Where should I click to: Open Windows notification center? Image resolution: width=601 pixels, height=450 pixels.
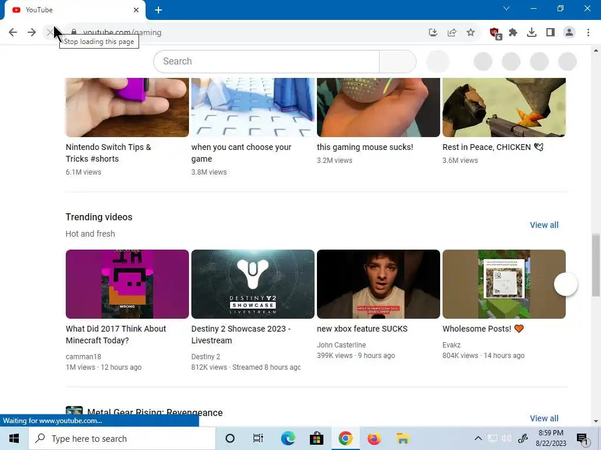coord(582,438)
